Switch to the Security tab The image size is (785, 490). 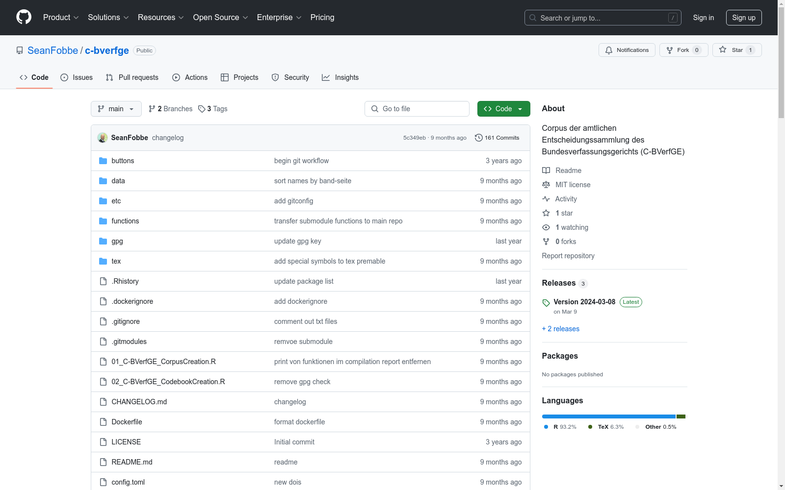click(x=290, y=77)
